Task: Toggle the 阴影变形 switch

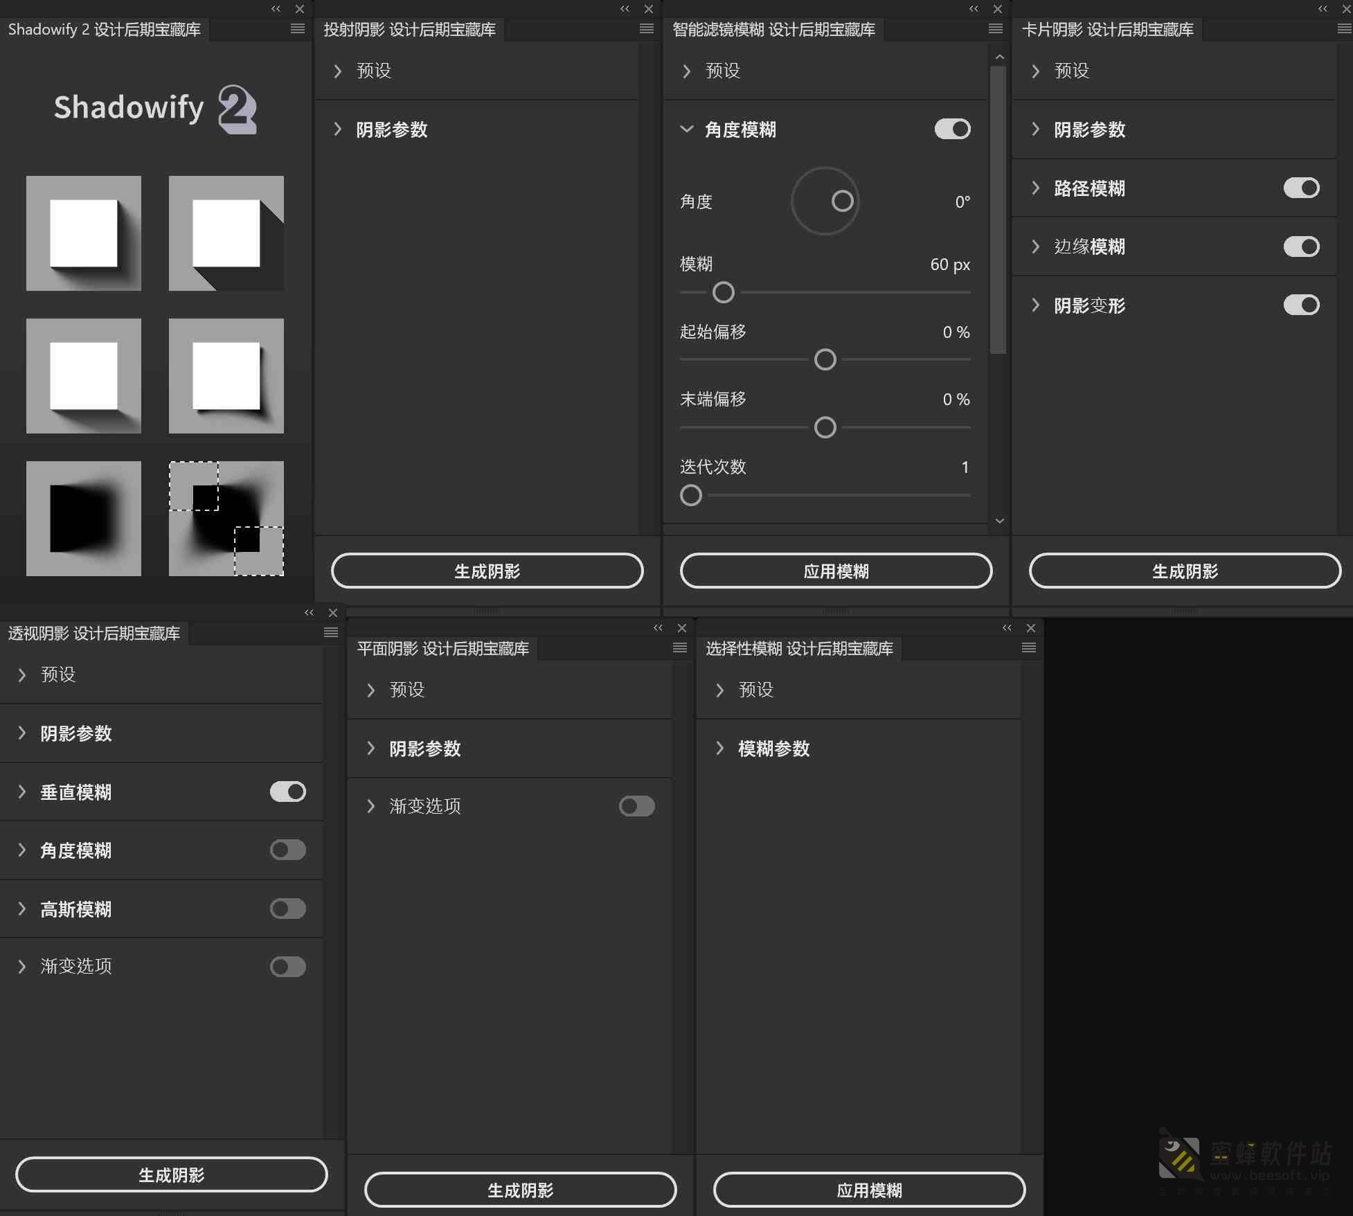Action: pyautogui.click(x=1302, y=305)
